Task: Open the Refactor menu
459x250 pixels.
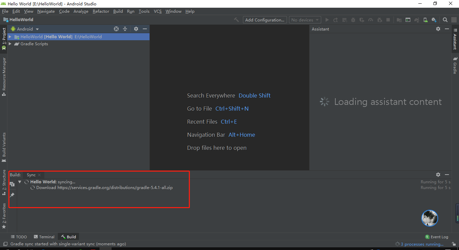Action: click(101, 11)
